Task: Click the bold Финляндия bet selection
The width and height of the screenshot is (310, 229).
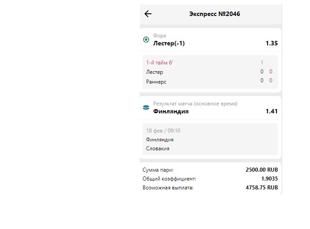Action: pos(171,111)
